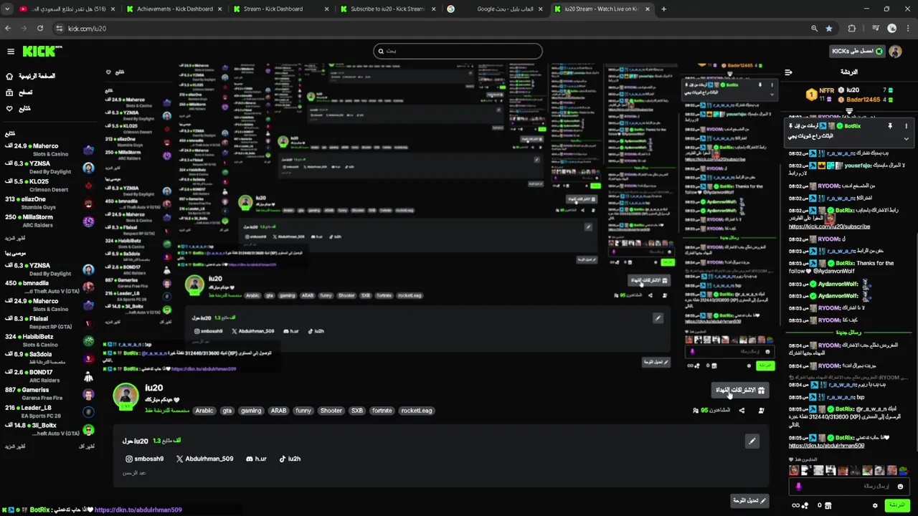This screenshot has height=516, width=918.
Task: Show fewer recommended channels
Action: pos(87,446)
